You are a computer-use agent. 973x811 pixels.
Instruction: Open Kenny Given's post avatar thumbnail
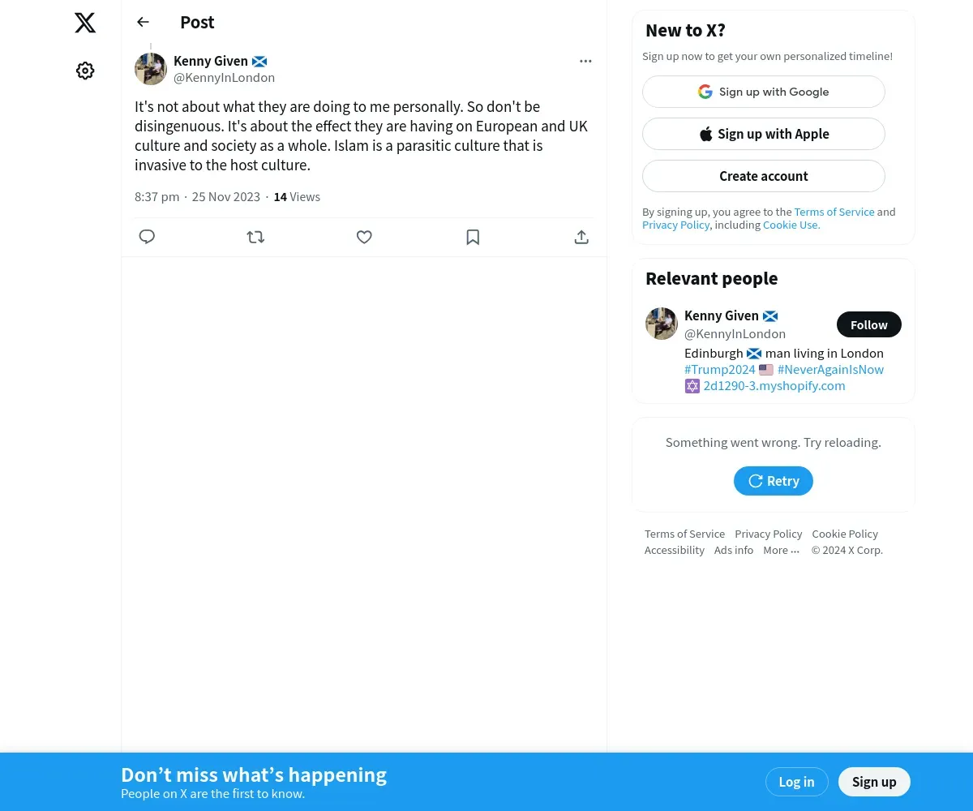151,69
